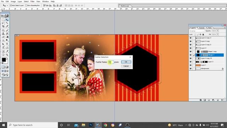Image resolution: width=227 pixels, height=128 pixels.
Task: Open the Windows Start menu
Action: pyautogui.click(x=3, y=125)
